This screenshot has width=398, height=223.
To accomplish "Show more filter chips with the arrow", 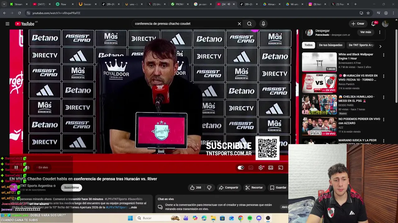I will point(380,46).
